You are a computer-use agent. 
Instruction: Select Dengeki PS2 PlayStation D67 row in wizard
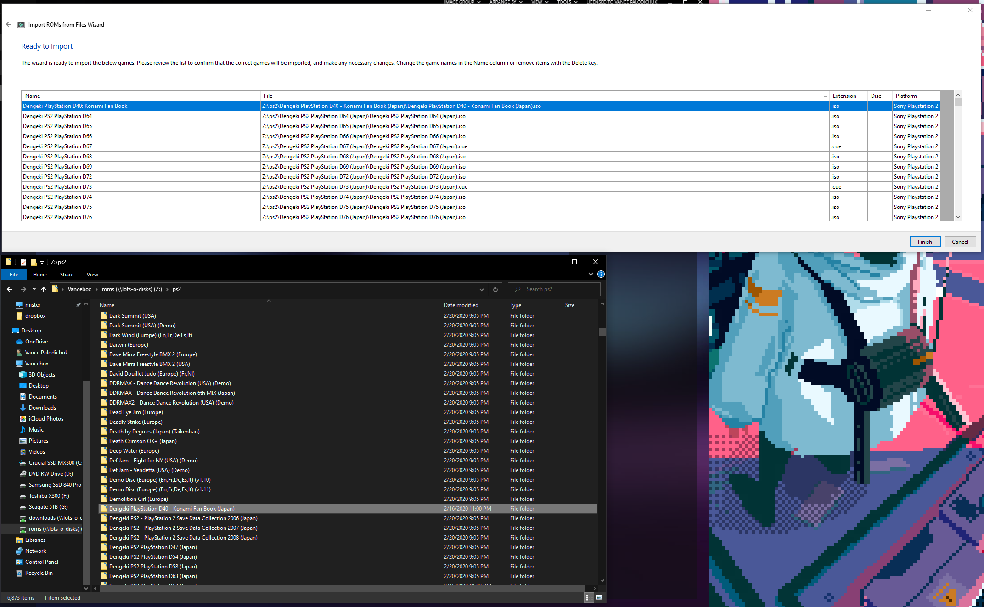coord(480,146)
